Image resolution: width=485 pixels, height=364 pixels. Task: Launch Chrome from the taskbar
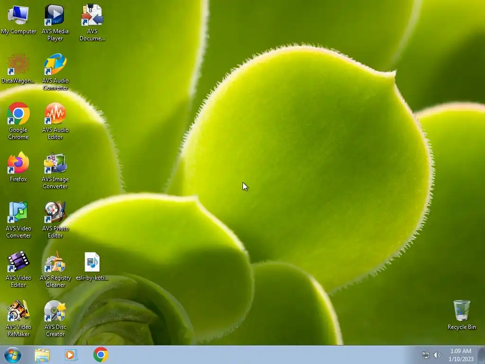(101, 355)
